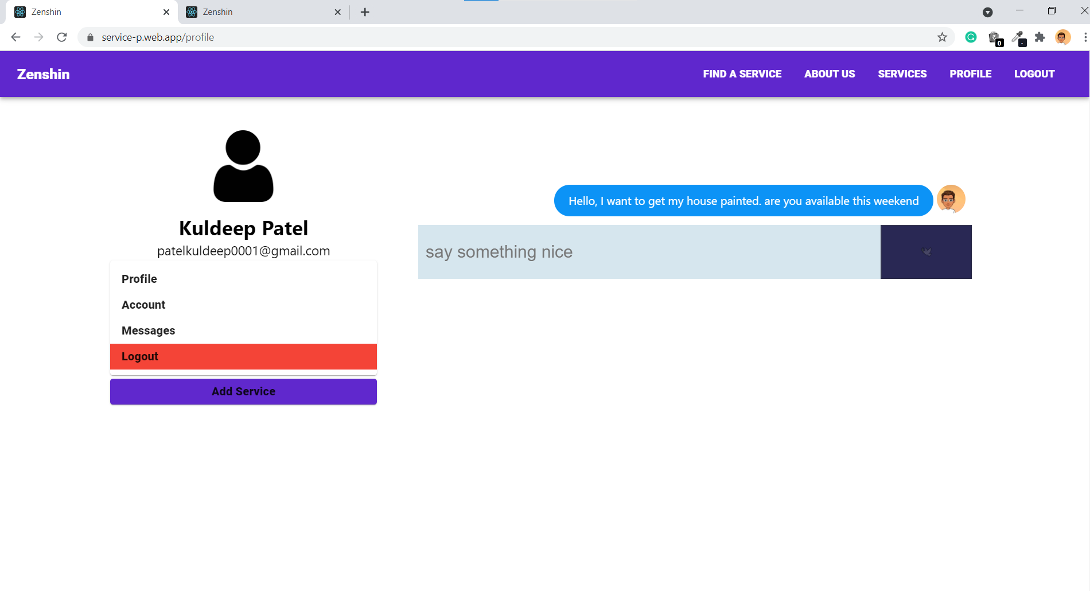
Task: Click the address bar URL
Action: (158, 37)
